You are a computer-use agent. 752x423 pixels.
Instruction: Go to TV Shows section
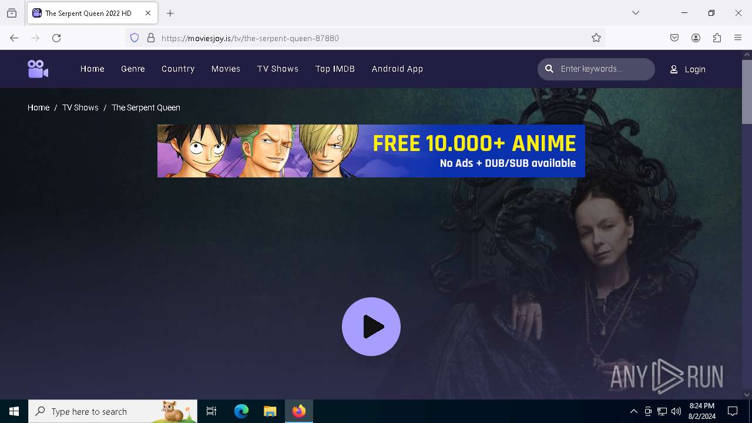[278, 69]
